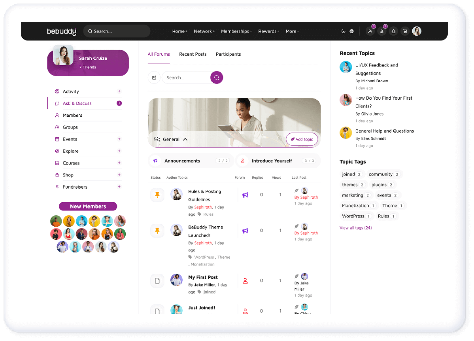Click the subscribe icon beside forum search
The width and height of the screenshot is (474, 341).
click(154, 78)
